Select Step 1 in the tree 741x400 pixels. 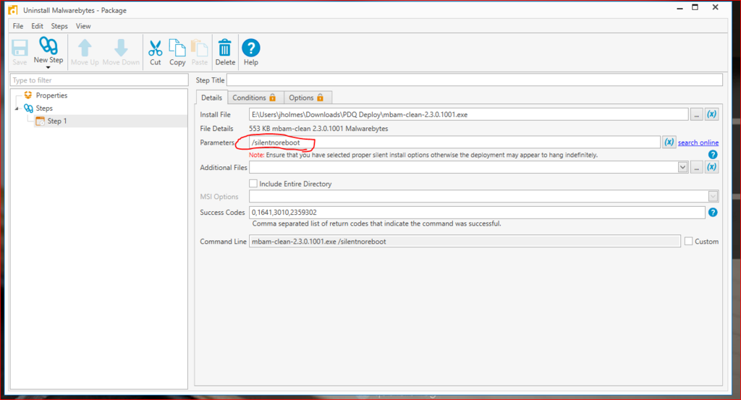[57, 122]
